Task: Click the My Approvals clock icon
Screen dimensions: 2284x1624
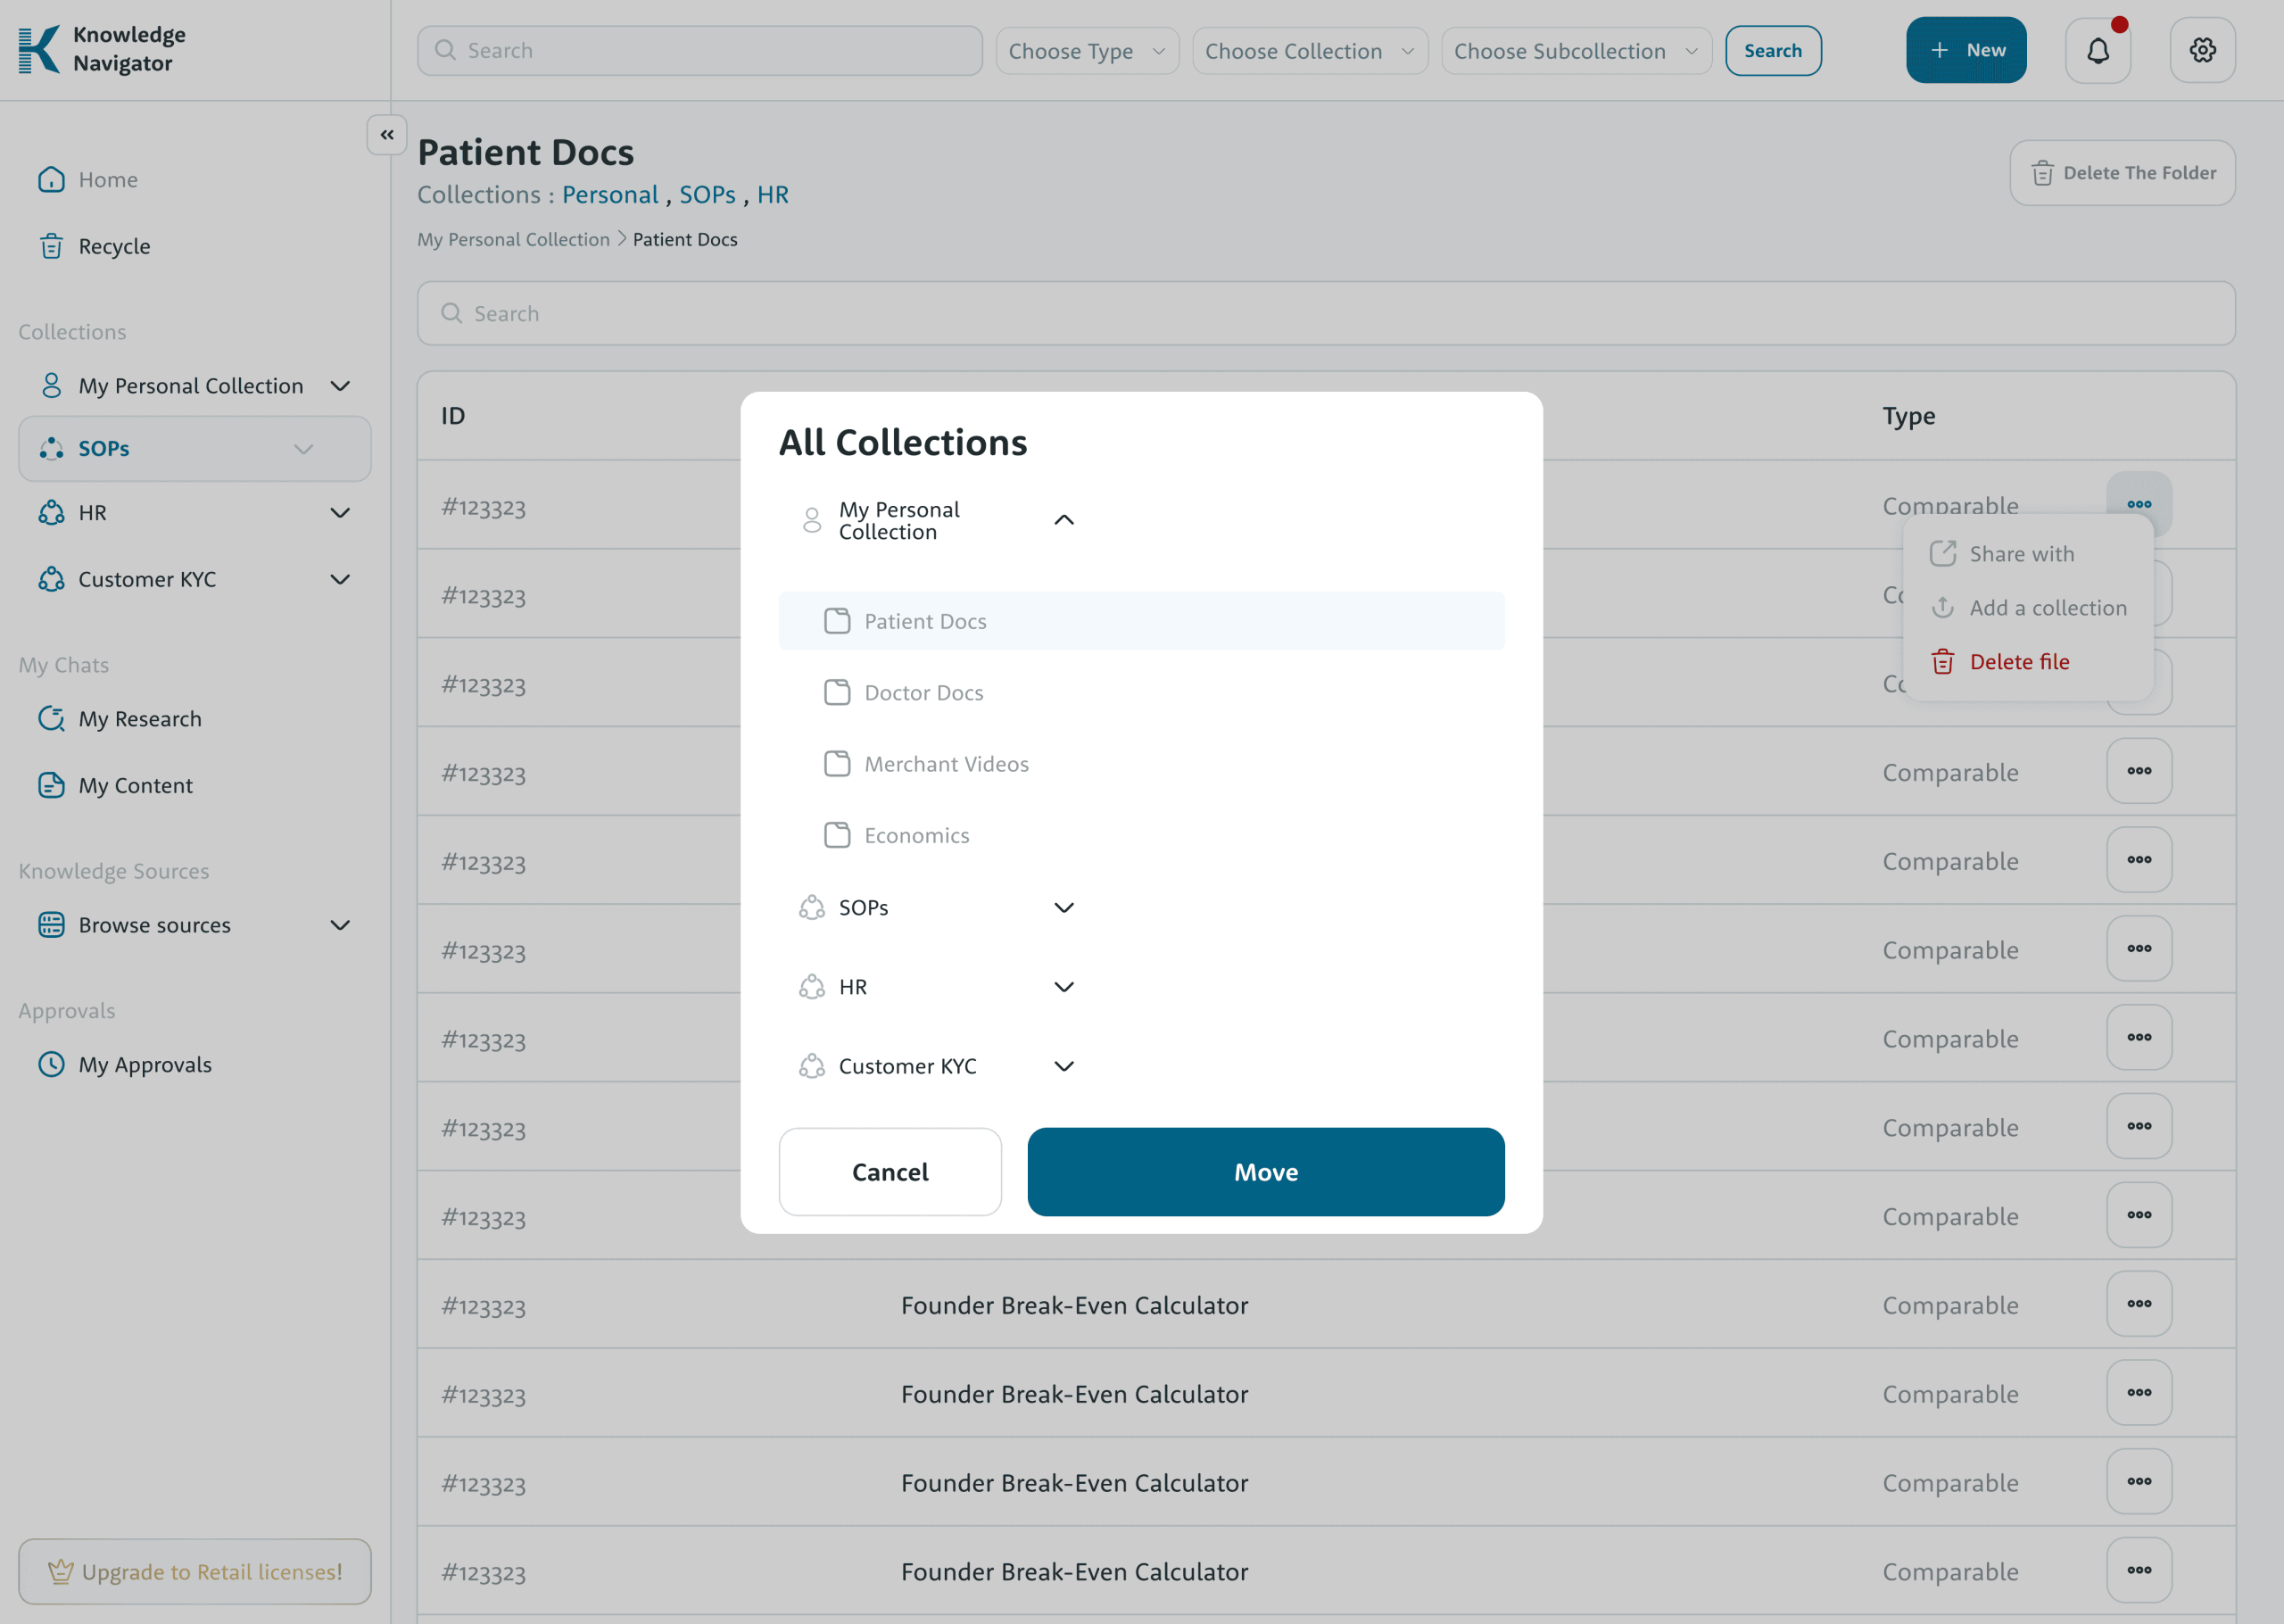Action: [x=51, y=1064]
